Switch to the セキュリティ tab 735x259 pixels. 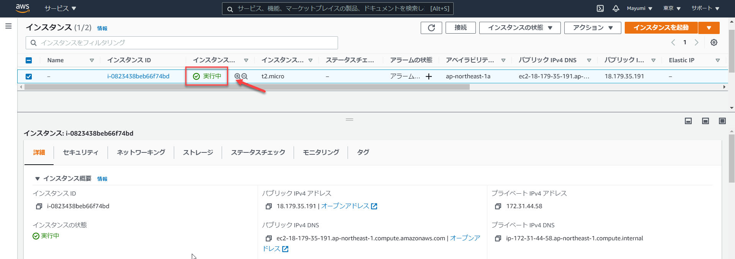(80, 152)
